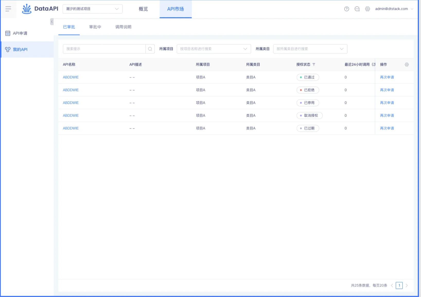The image size is (421, 297).
Task: Click the 已通过 status tag
Action: click(308, 77)
